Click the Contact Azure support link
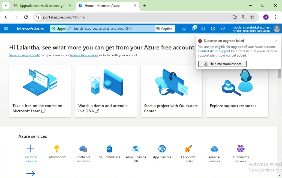Screen dimensions: 282x178 click(214, 51)
